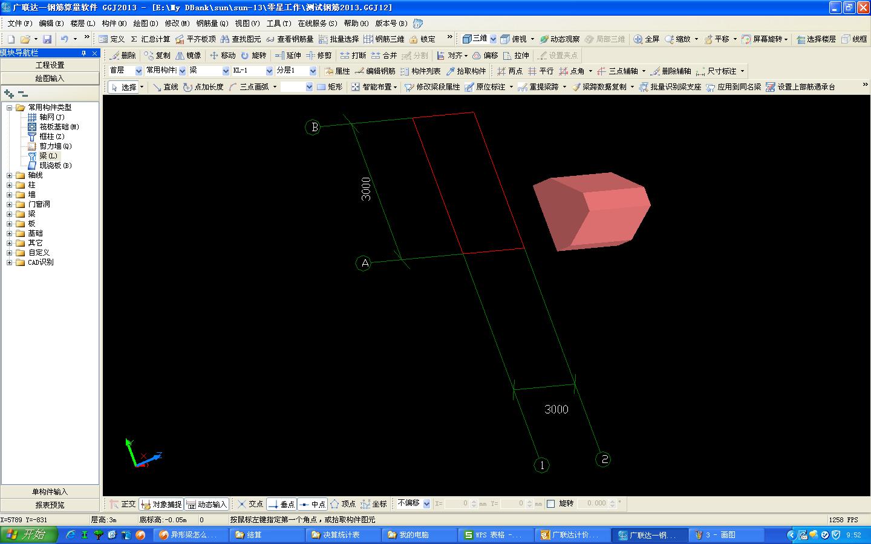Select the 偏移 offset tool
This screenshot has height=544, width=871.
point(485,55)
